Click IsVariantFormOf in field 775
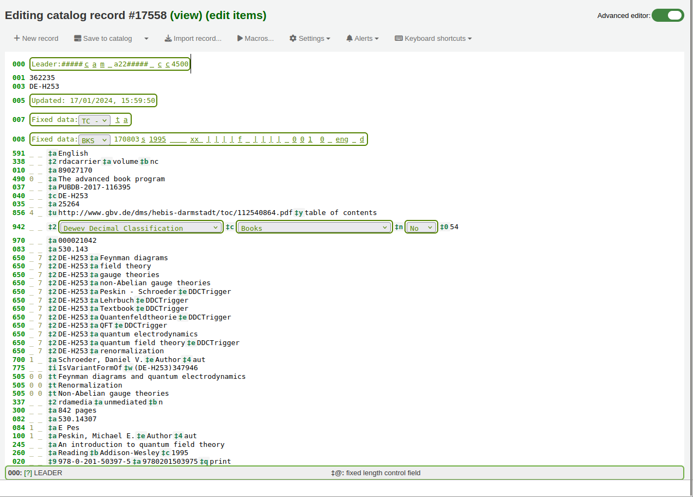The height and width of the screenshot is (497, 693). 90,368
